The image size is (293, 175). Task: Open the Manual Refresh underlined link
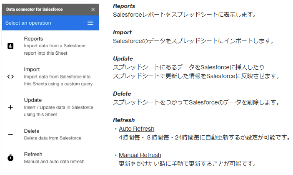(x=140, y=155)
